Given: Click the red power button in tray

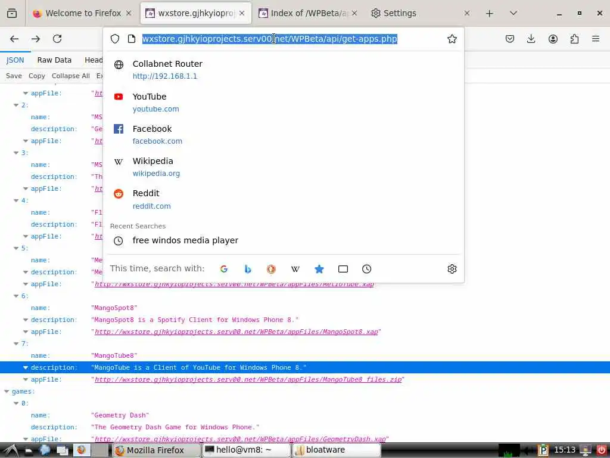Looking at the screenshot, I should pyautogui.click(x=602, y=450).
